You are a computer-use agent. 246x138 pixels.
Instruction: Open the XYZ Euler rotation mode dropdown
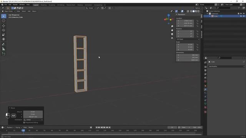coord(188,39)
